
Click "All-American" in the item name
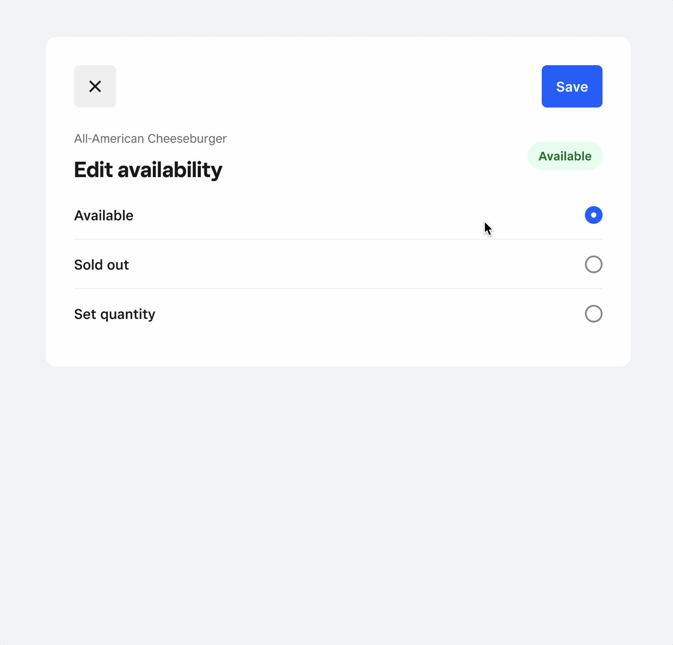tap(109, 139)
